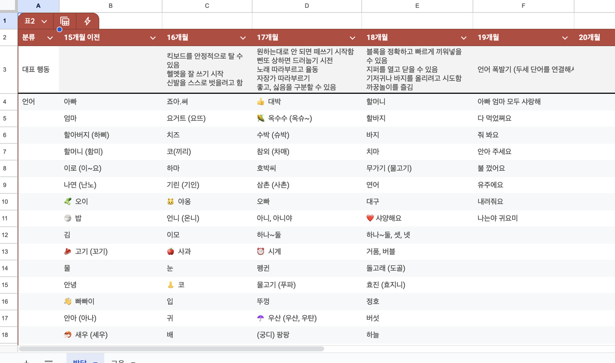Click the table view grid icon
The image size is (615, 363).
coord(65,21)
